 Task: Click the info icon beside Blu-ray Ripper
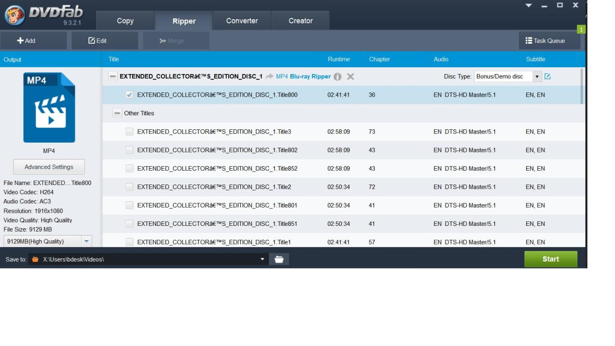[x=337, y=76]
